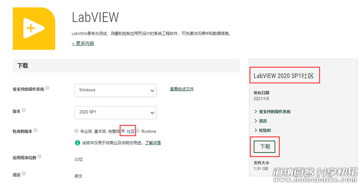Image resolution: width=361 pixels, height=185 pixels.
Task: Open the 了解详情 learn more link
Action: (153, 143)
